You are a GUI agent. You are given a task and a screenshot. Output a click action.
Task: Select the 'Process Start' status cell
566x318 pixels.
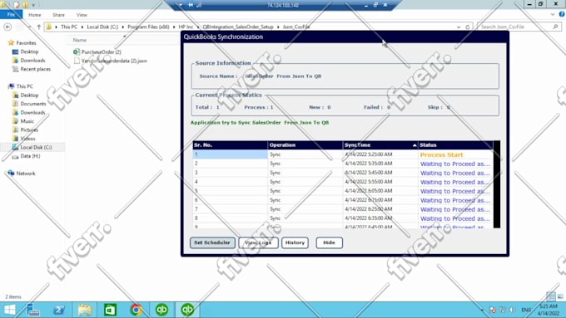coord(455,154)
